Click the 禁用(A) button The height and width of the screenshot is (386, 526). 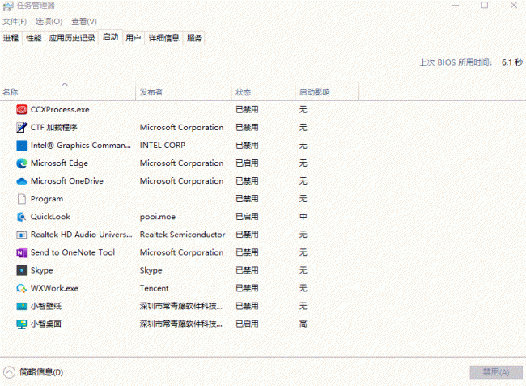496,372
